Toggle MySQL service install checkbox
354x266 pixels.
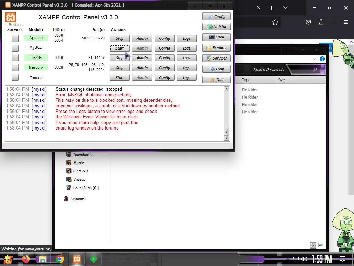click(x=15, y=48)
